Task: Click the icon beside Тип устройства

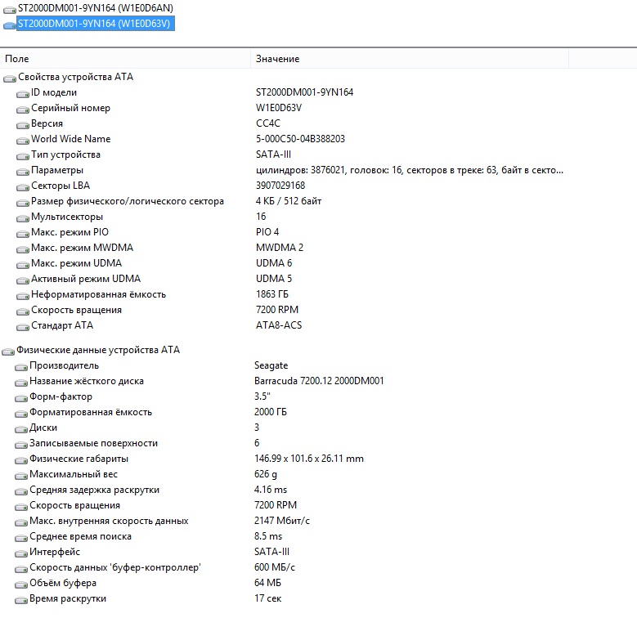Action: click(23, 156)
